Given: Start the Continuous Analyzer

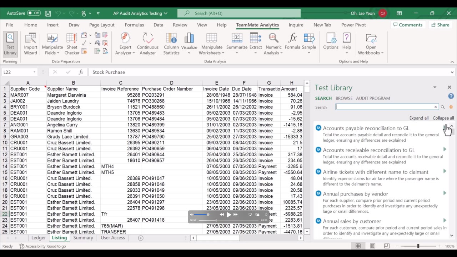Looking at the screenshot, I should click(147, 44).
